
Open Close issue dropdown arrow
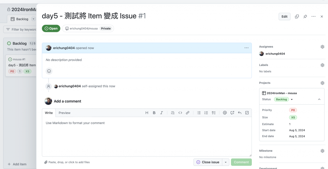click(x=225, y=162)
